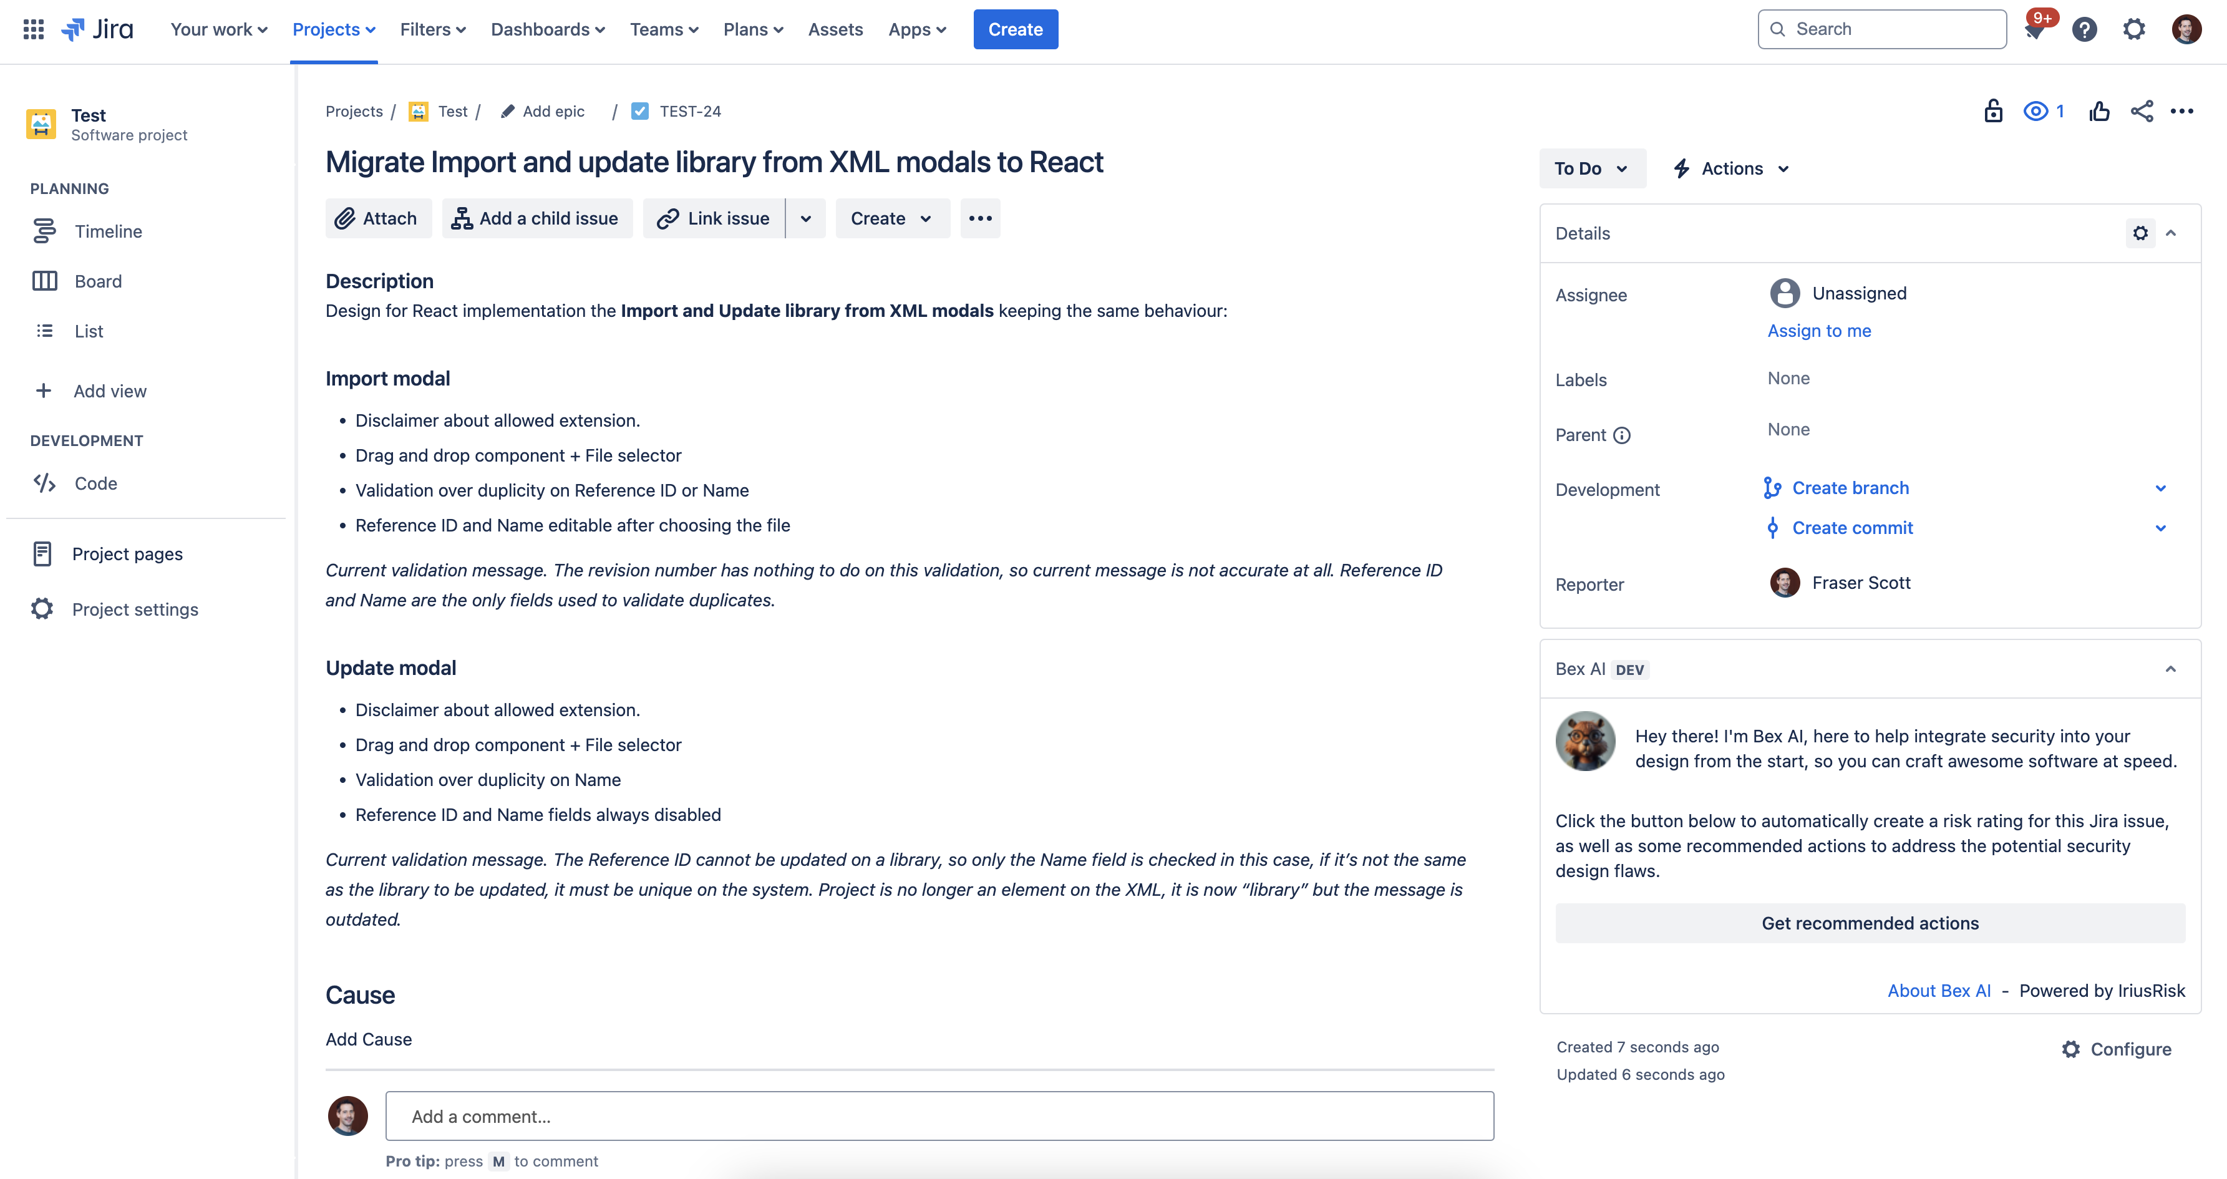Open Board view in sidebar
Viewport: 2227px width, 1179px height.
[98, 281]
